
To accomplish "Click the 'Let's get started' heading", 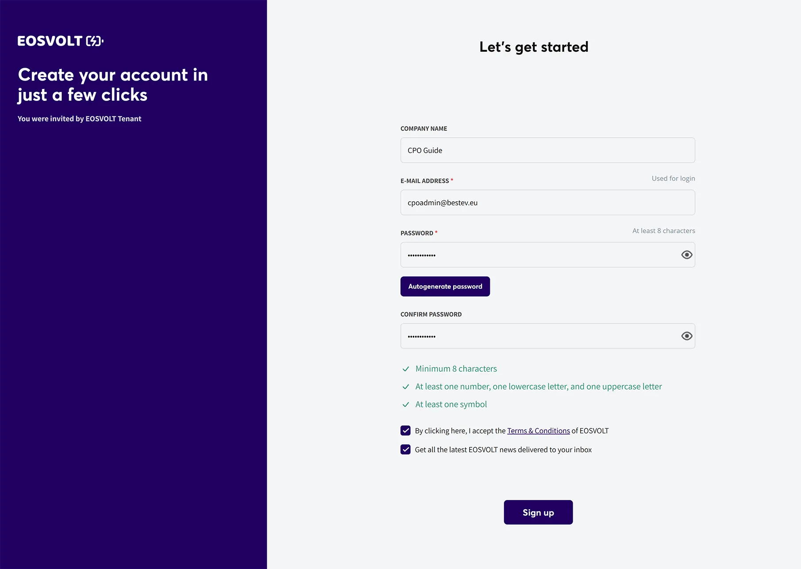I will [x=534, y=47].
